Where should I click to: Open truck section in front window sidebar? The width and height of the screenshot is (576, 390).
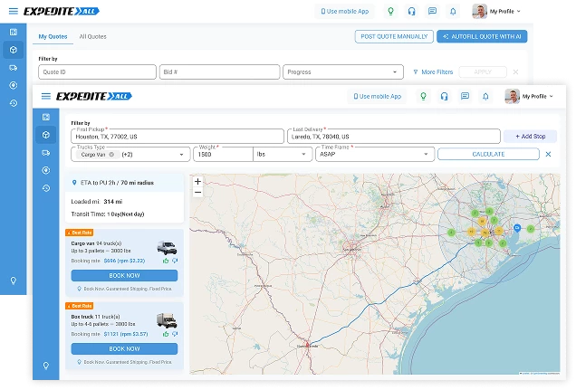[x=45, y=152]
